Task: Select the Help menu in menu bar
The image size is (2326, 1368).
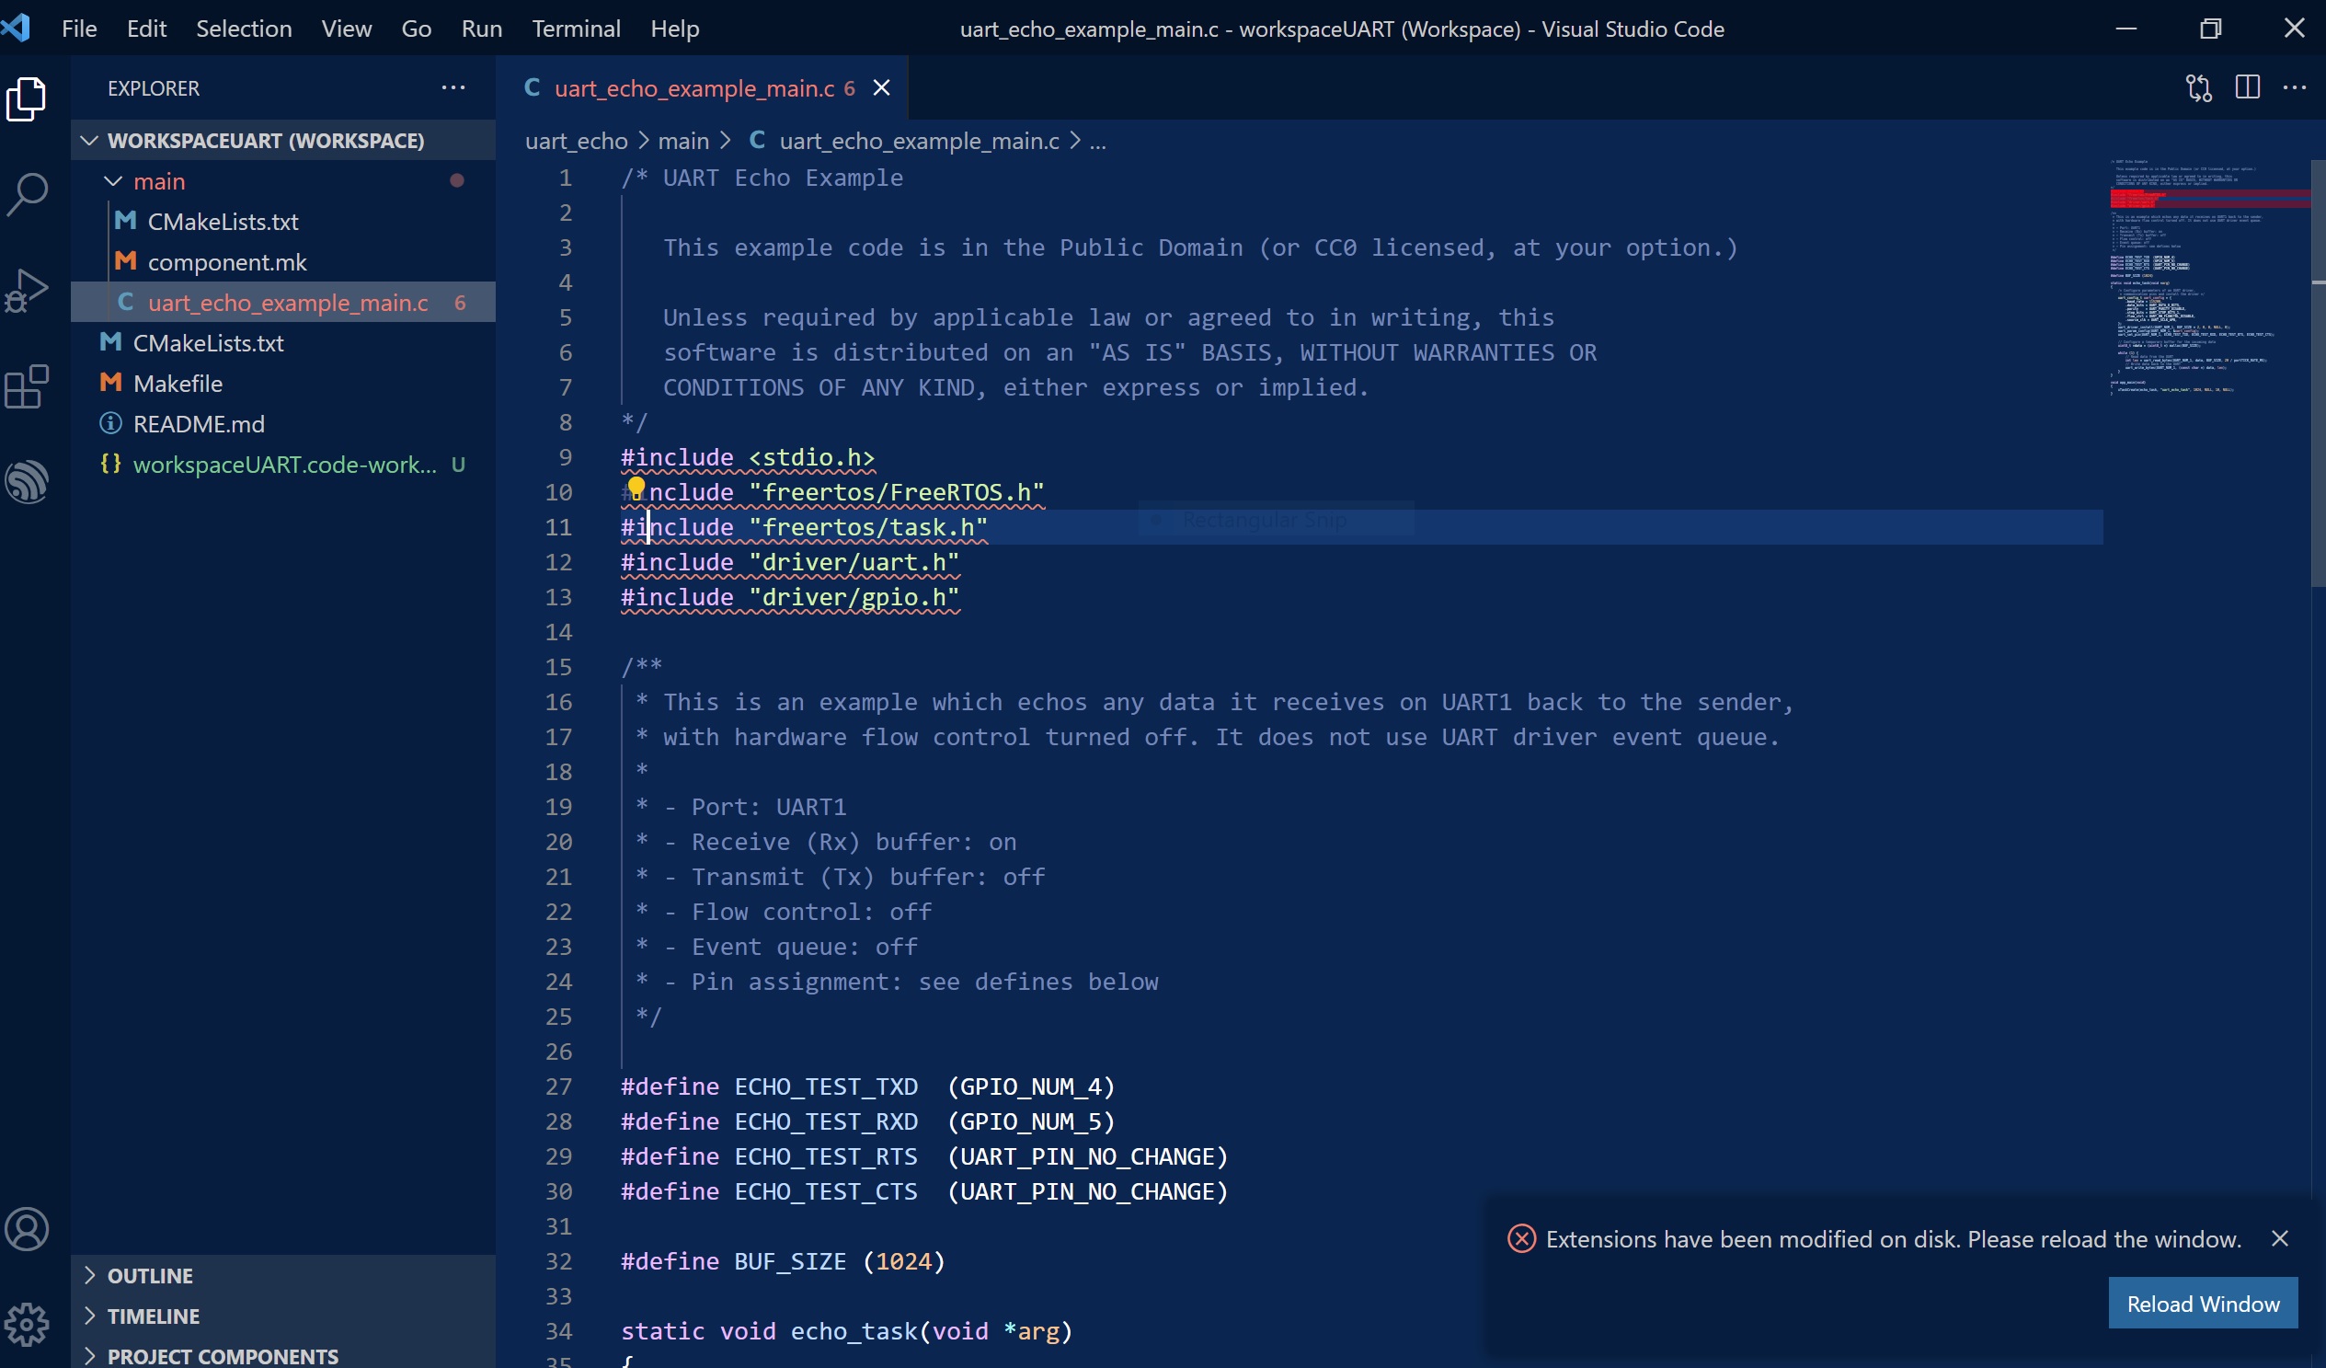Action: point(674,28)
